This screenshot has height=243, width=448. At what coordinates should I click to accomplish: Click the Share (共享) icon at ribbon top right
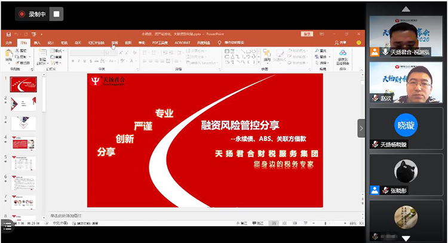point(340,43)
